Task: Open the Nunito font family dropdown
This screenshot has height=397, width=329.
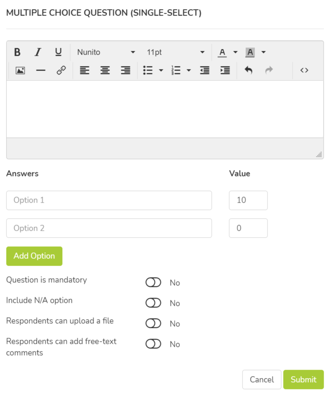Action: (106, 52)
